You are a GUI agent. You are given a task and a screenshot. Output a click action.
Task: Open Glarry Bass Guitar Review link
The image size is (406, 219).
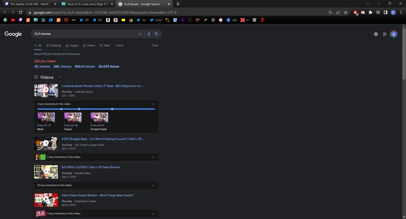(x=98, y=196)
